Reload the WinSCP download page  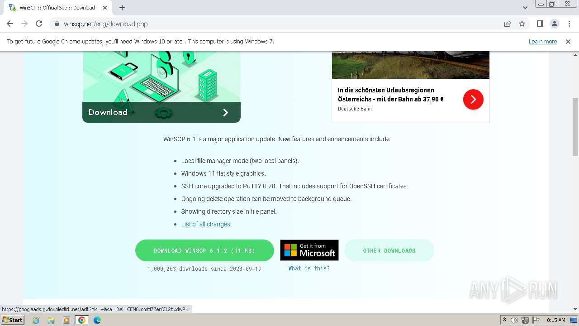pos(39,24)
